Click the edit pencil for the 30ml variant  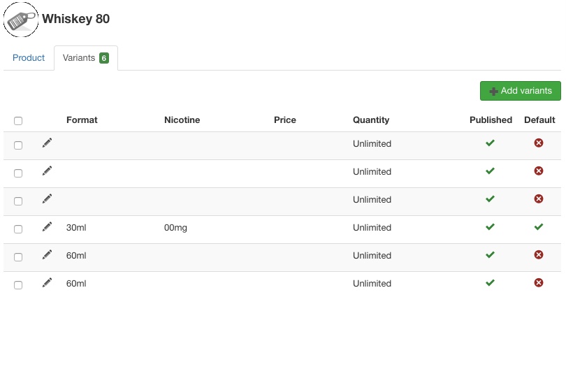(47, 227)
